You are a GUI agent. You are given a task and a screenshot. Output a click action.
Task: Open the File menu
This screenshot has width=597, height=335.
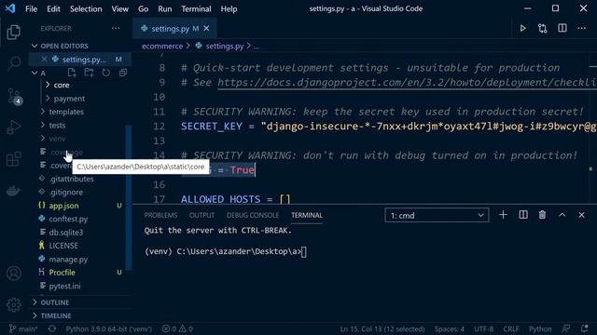tap(31, 8)
